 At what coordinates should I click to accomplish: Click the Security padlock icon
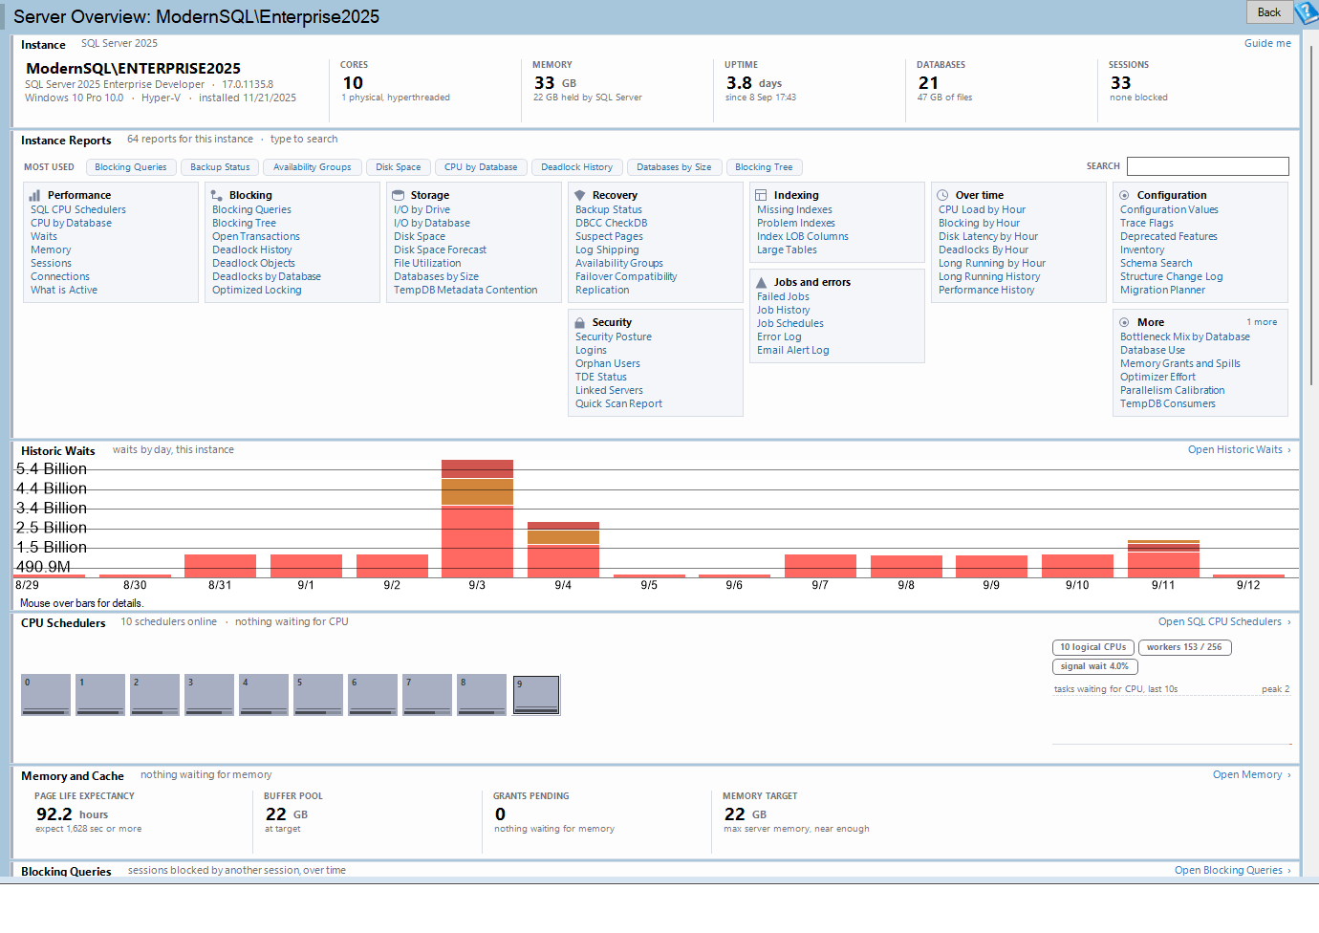coord(579,322)
